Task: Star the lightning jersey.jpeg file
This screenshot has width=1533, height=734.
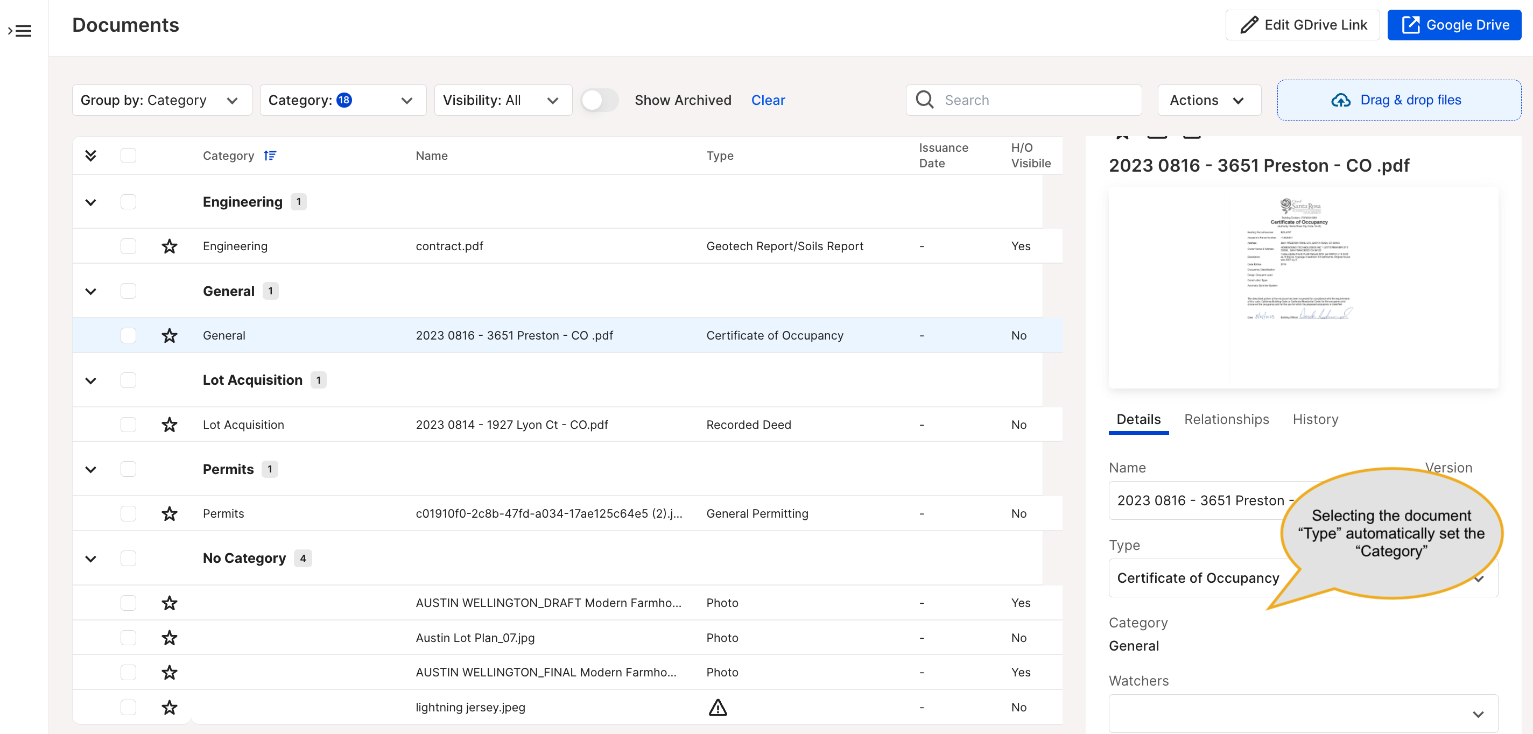Action: pyautogui.click(x=170, y=707)
